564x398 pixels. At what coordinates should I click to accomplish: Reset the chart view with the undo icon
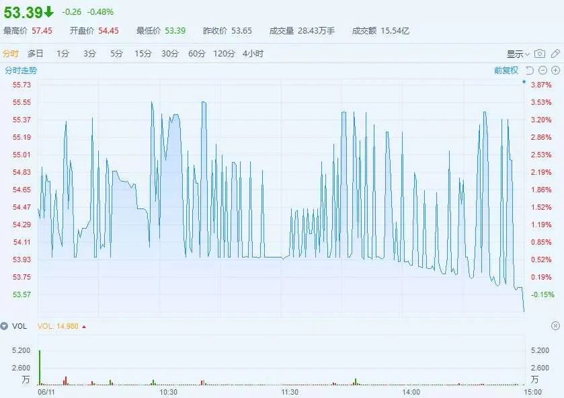530,70
